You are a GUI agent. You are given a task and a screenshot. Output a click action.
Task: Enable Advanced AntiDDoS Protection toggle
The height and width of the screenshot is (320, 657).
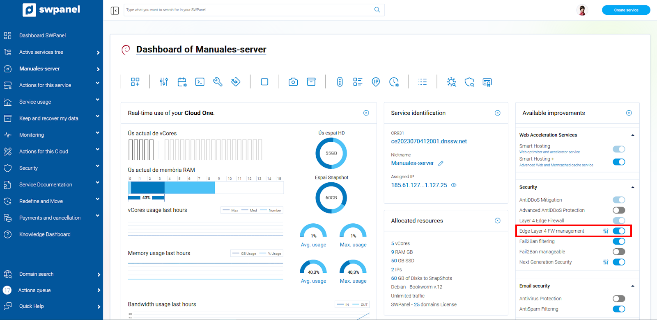618,210
